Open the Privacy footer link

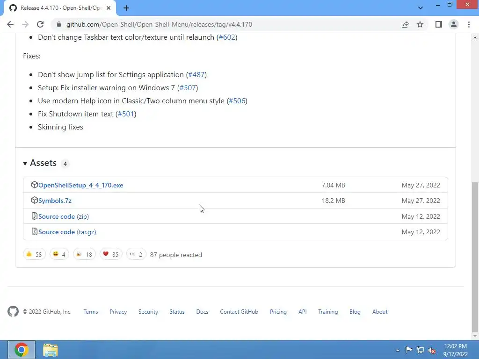pyautogui.click(x=118, y=312)
